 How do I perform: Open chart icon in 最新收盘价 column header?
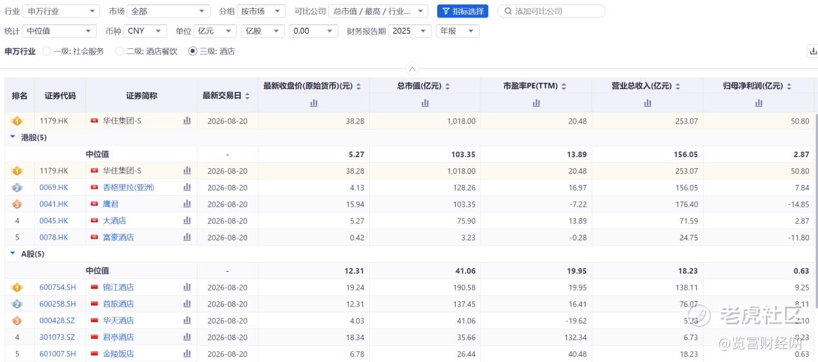(314, 103)
